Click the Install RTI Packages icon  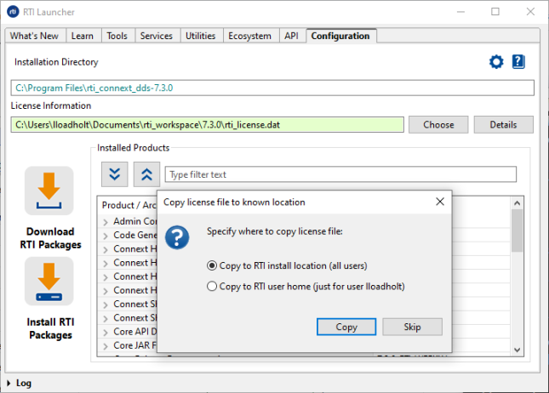tap(49, 282)
